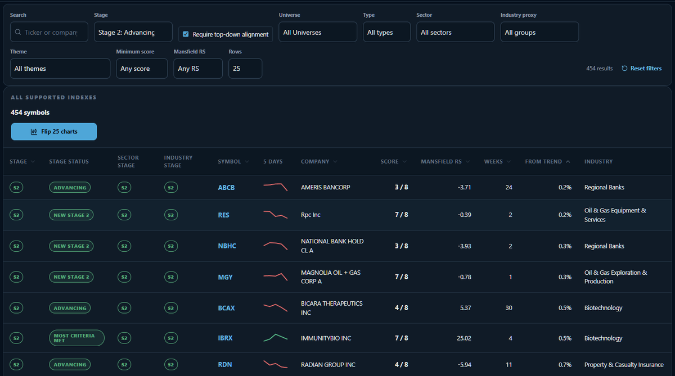Click the S2 stage badge in RES row

(x=16, y=215)
